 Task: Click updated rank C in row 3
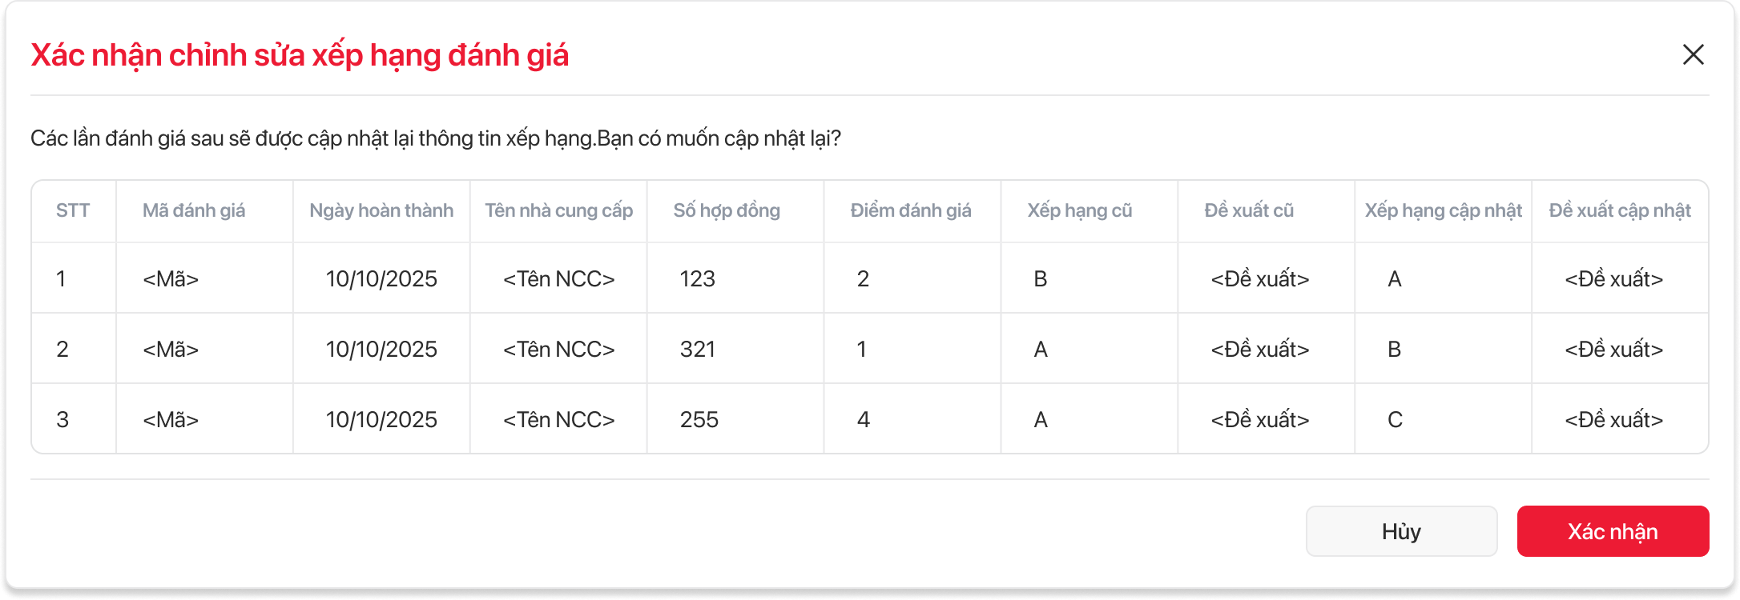[x=1395, y=419]
